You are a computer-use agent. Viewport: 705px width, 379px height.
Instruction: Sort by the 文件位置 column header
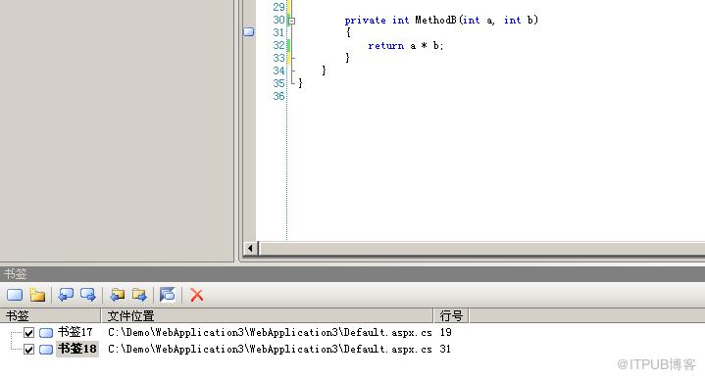point(268,315)
